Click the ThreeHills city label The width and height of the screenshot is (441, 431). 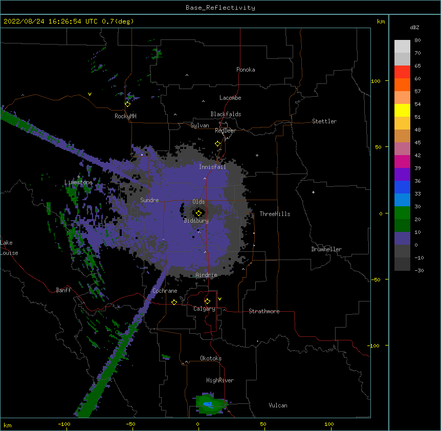275,214
